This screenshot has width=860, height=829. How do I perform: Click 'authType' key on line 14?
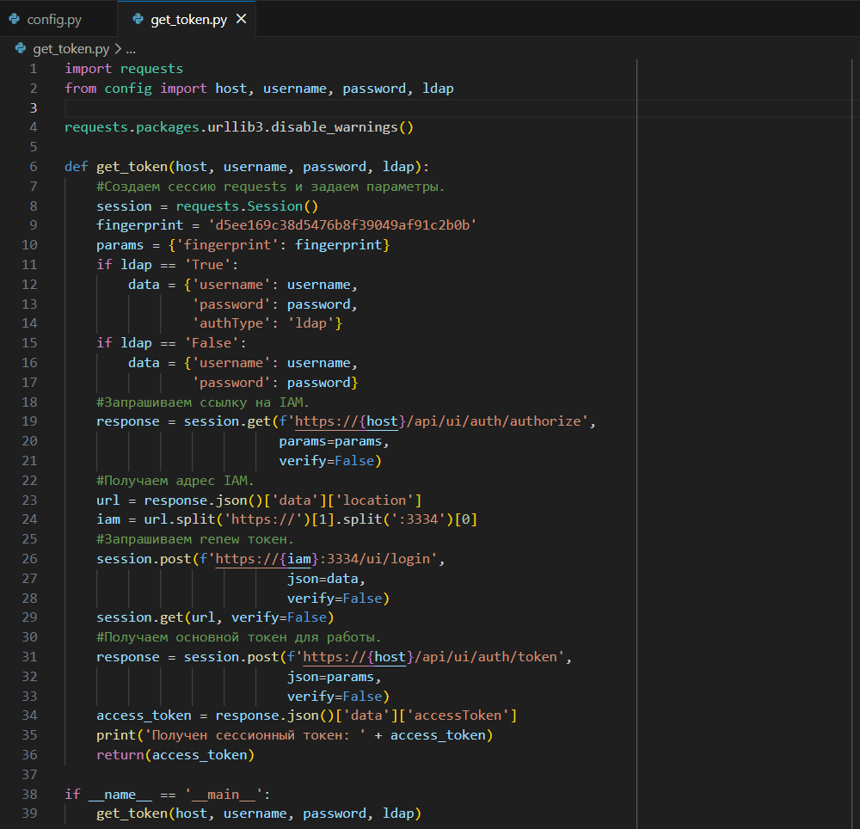pos(230,323)
